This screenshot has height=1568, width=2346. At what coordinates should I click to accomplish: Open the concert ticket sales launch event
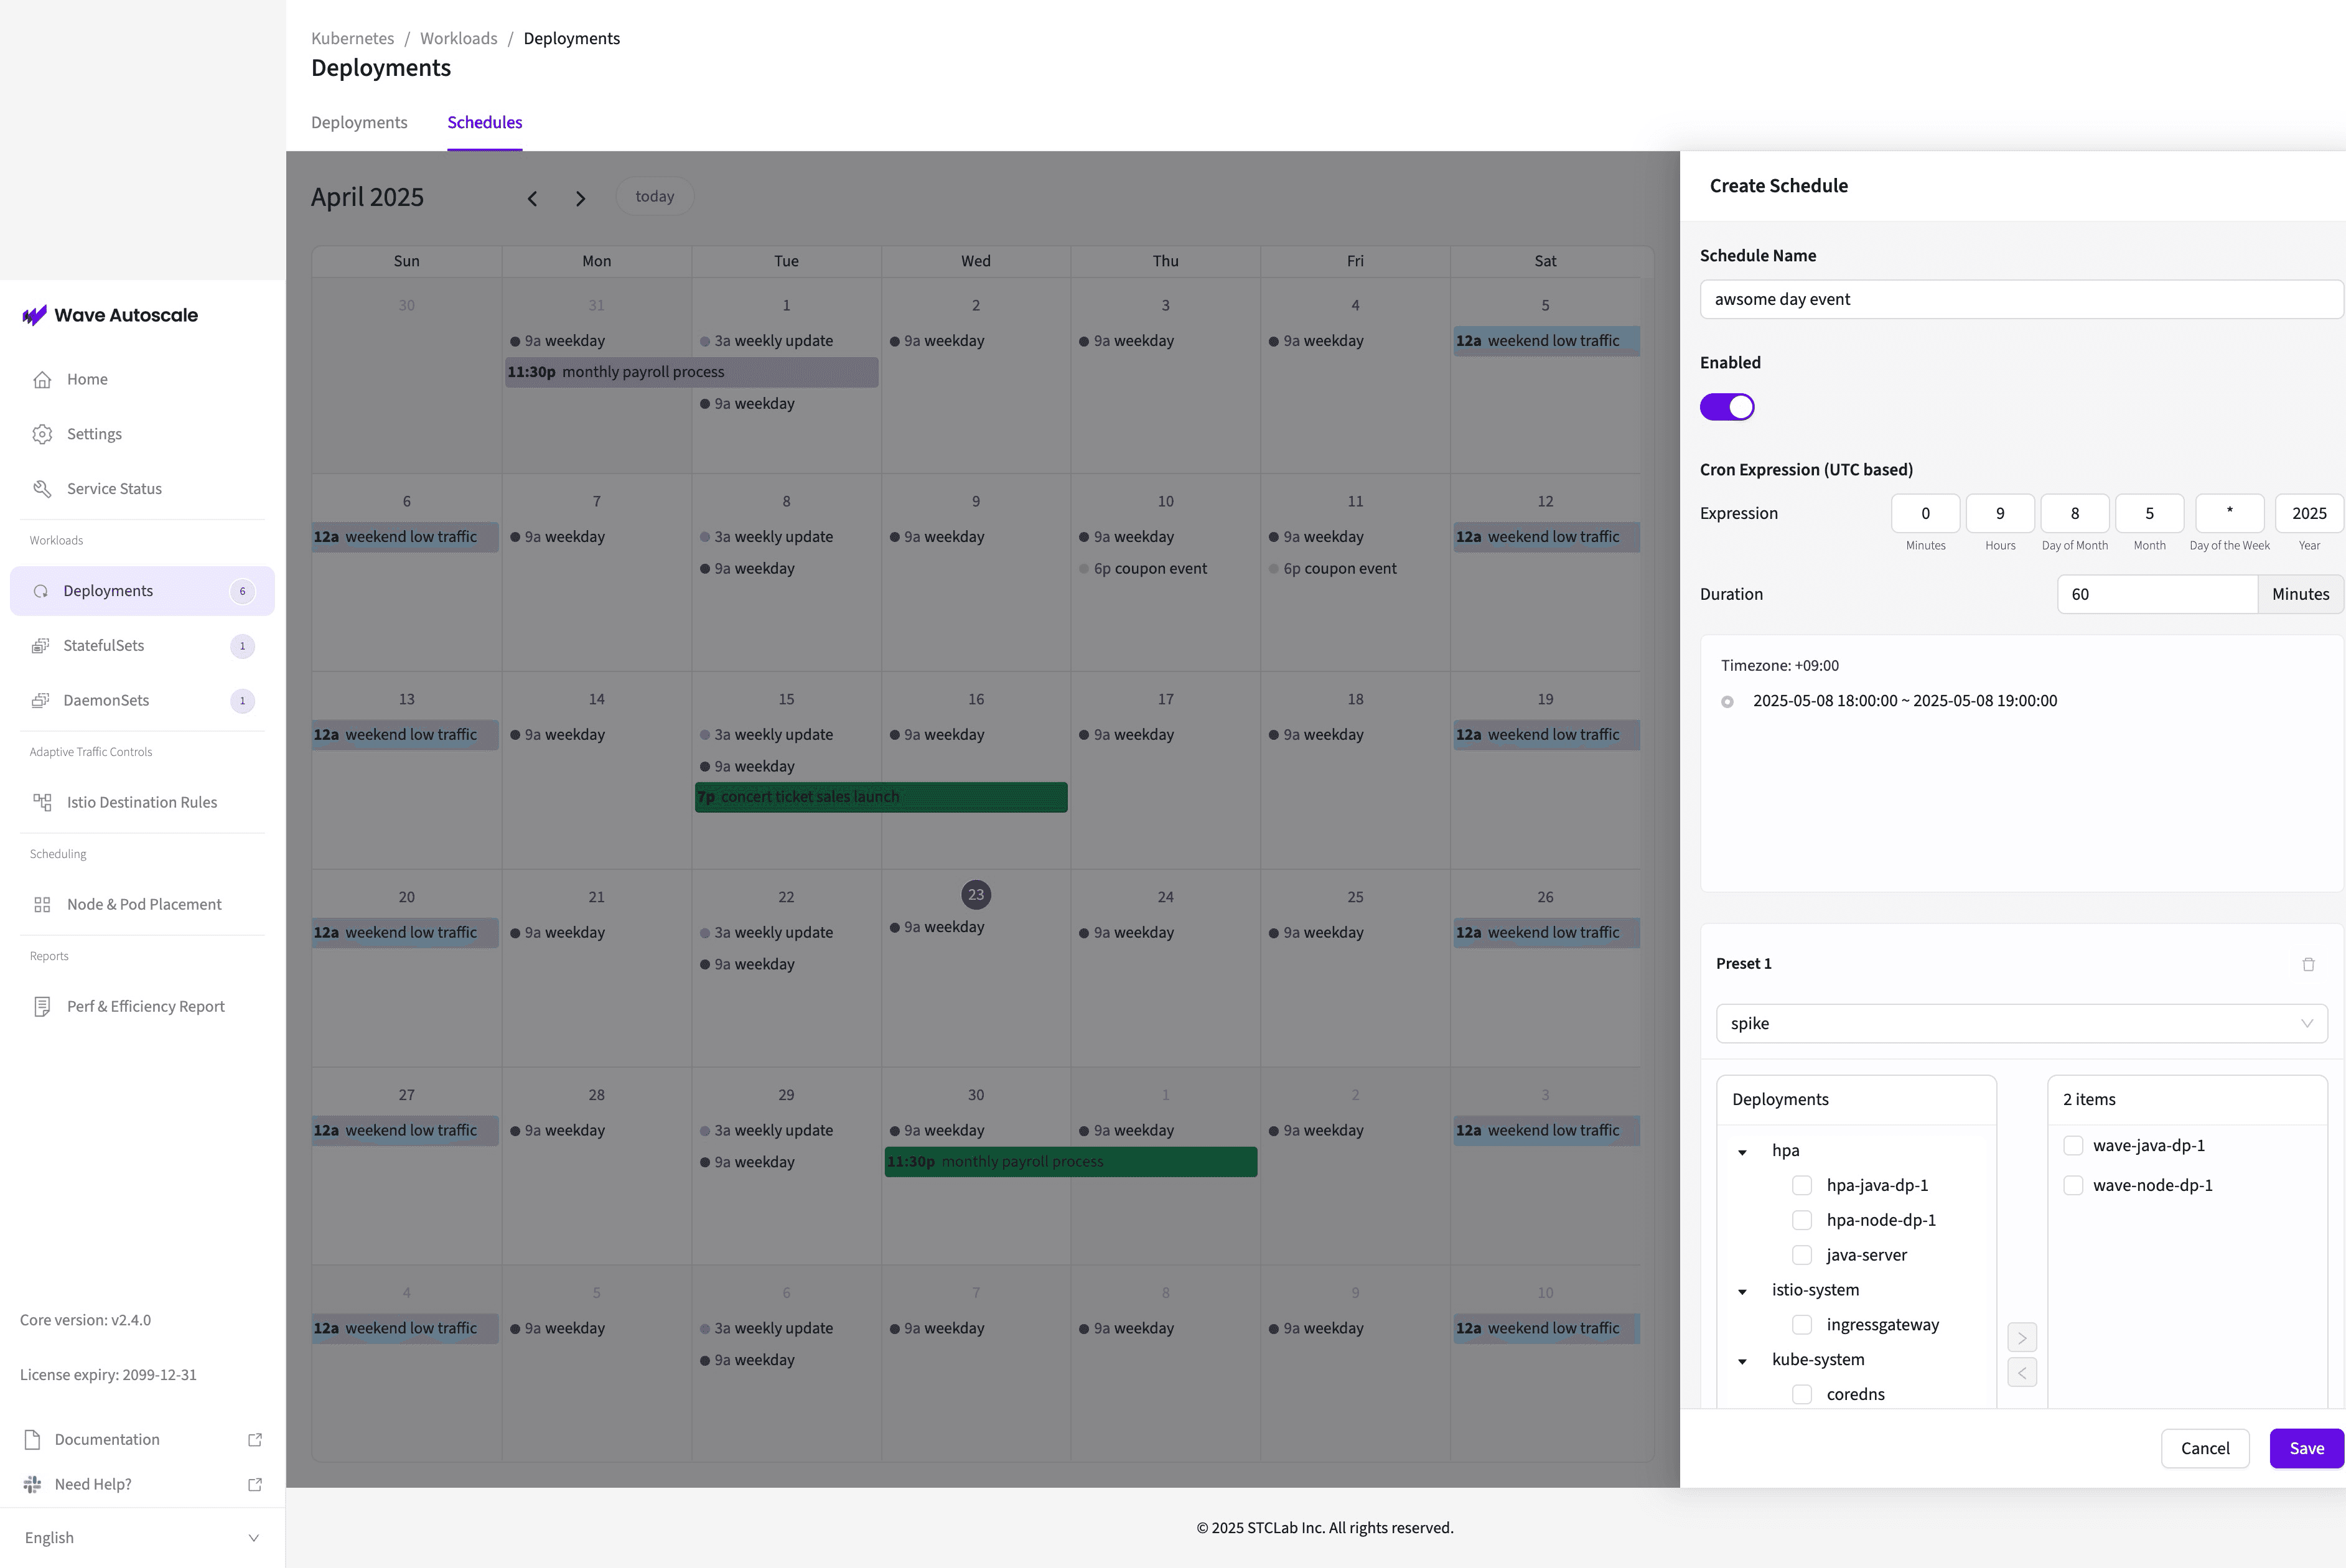pyautogui.click(x=881, y=797)
